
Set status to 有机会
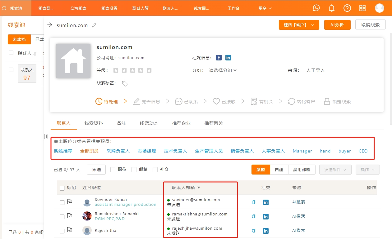click(262, 101)
